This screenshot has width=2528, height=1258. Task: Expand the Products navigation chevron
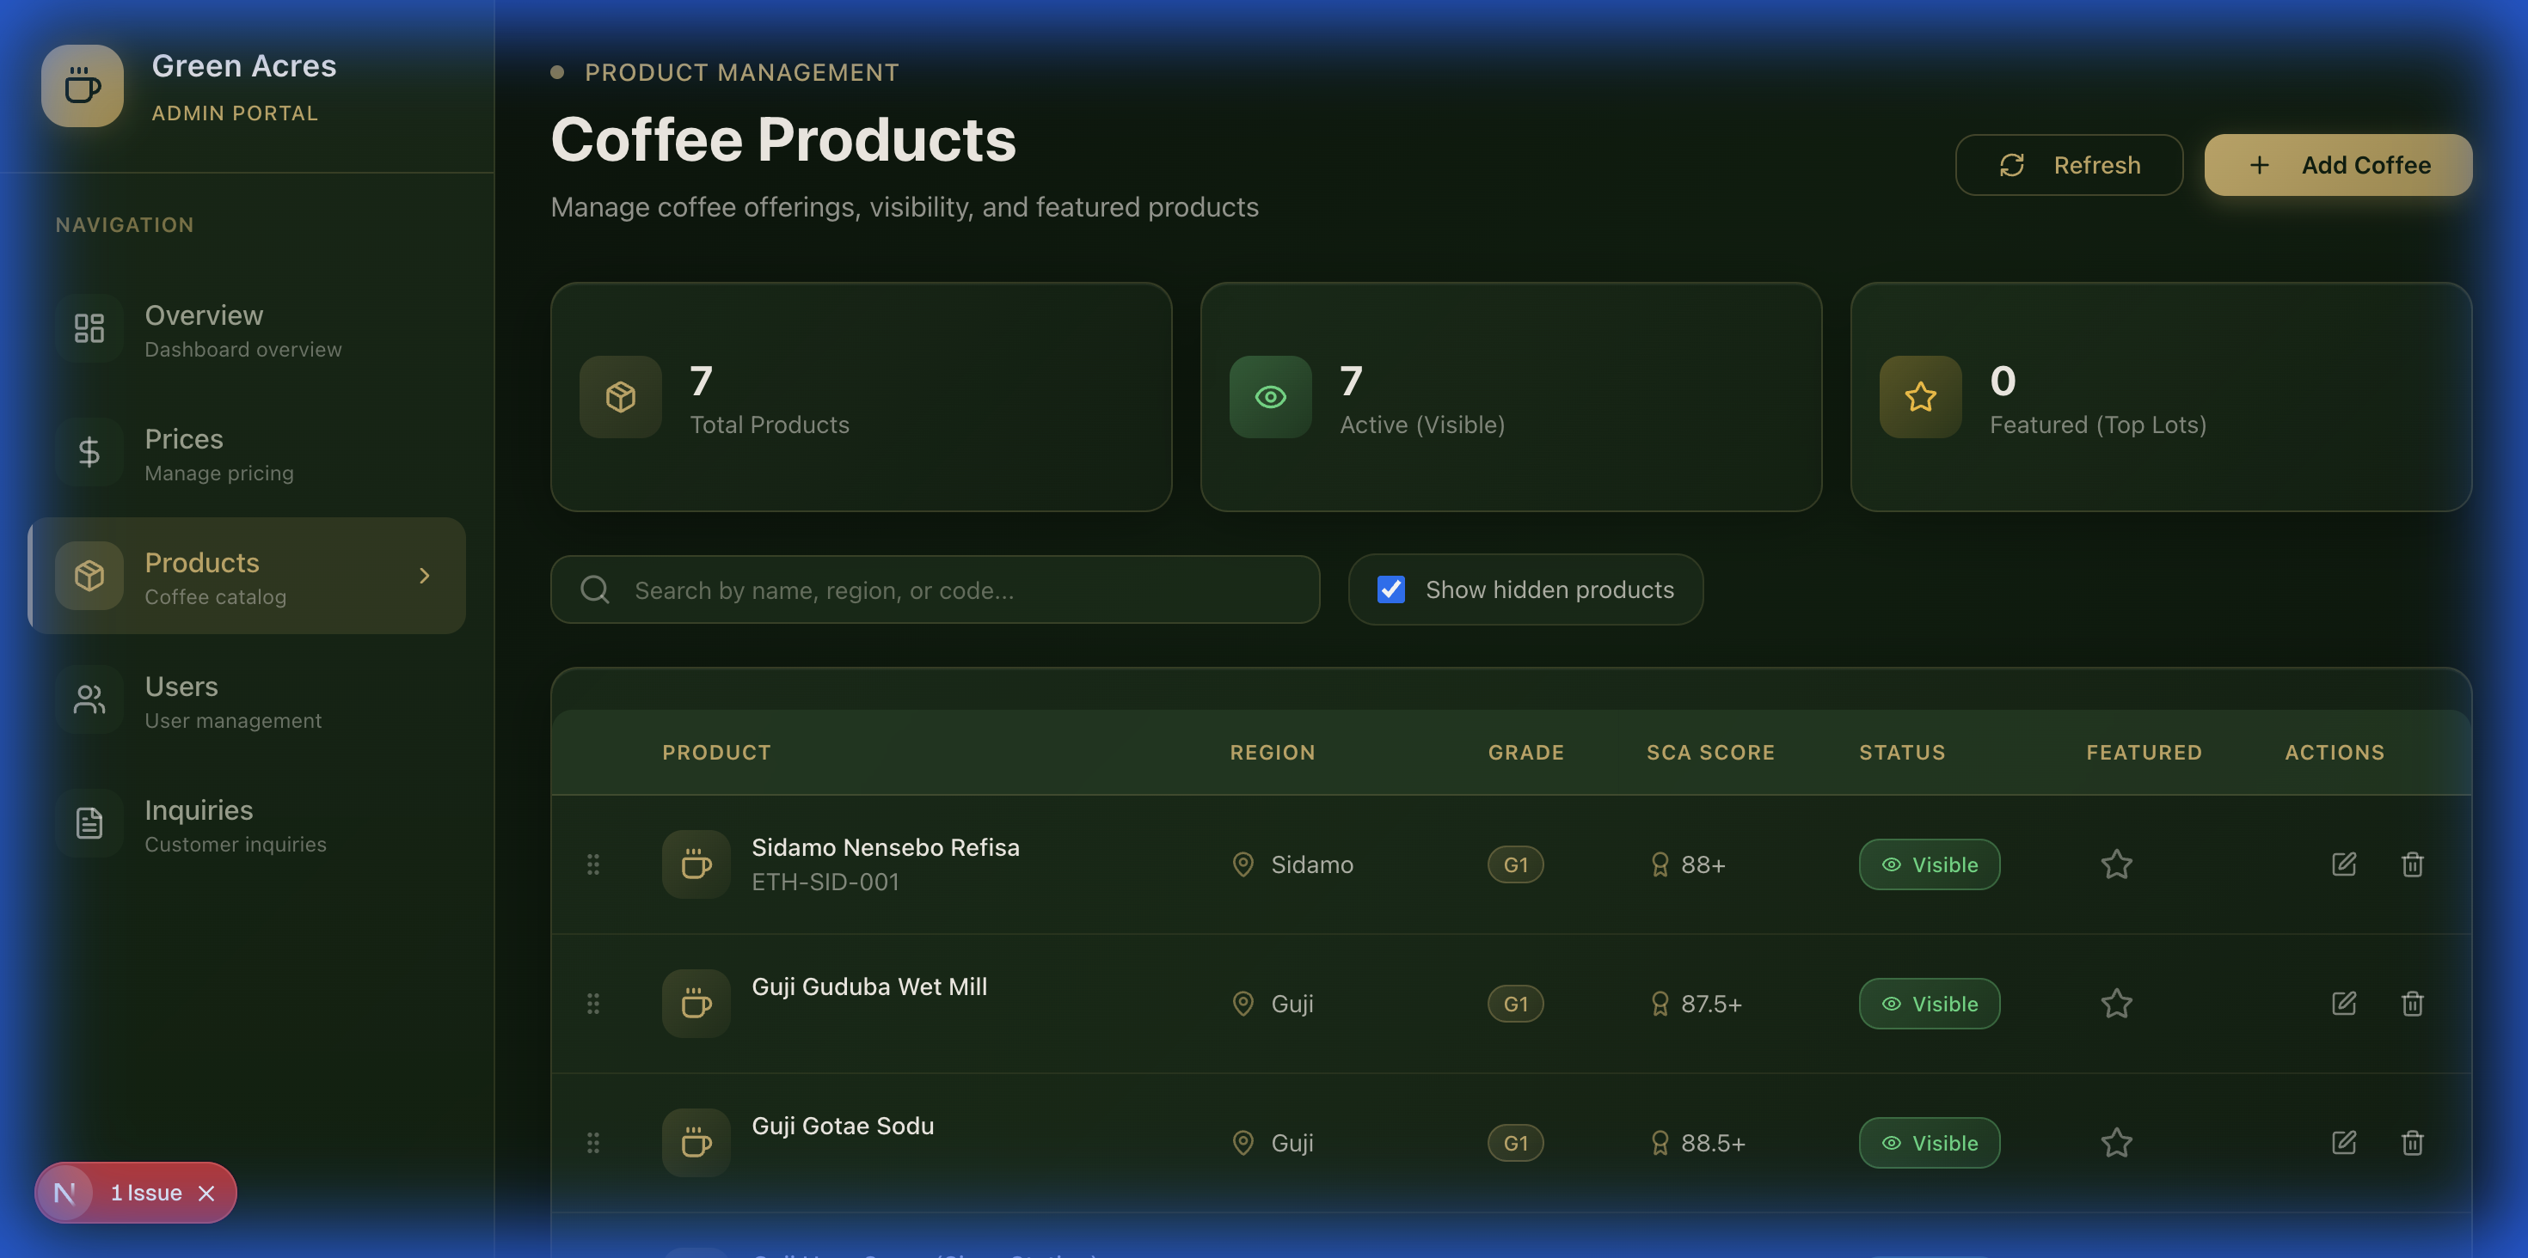[x=424, y=576]
